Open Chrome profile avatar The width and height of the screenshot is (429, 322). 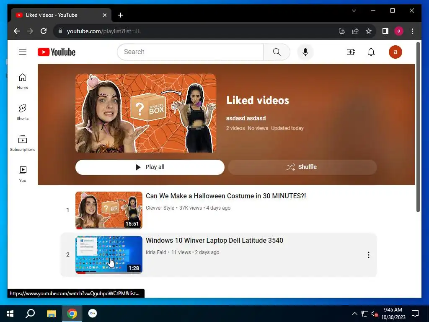(399, 31)
